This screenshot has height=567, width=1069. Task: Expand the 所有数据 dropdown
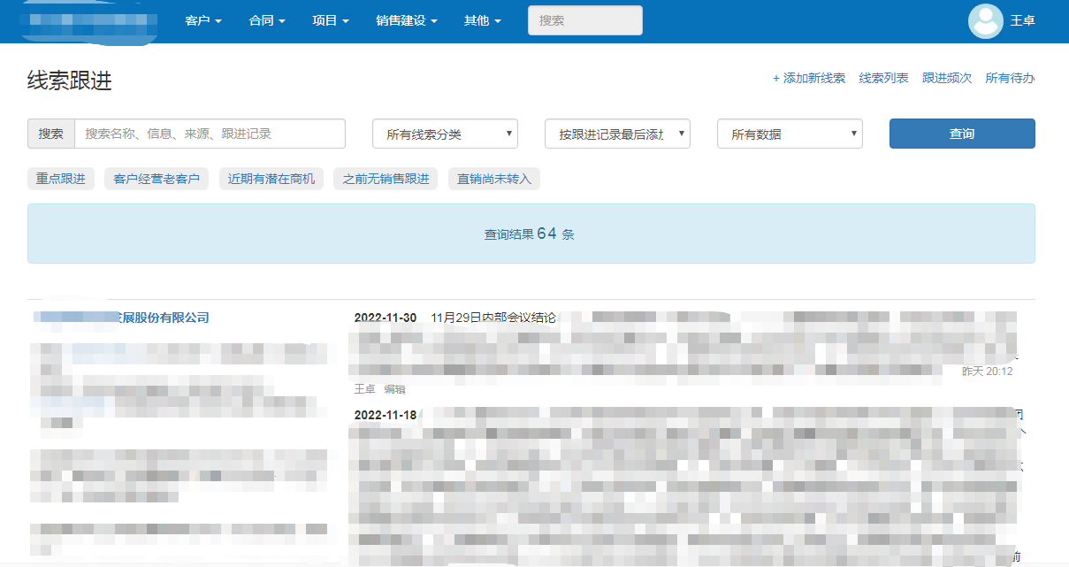790,134
